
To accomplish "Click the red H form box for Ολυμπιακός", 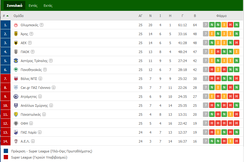I will (x=230, y=25).
